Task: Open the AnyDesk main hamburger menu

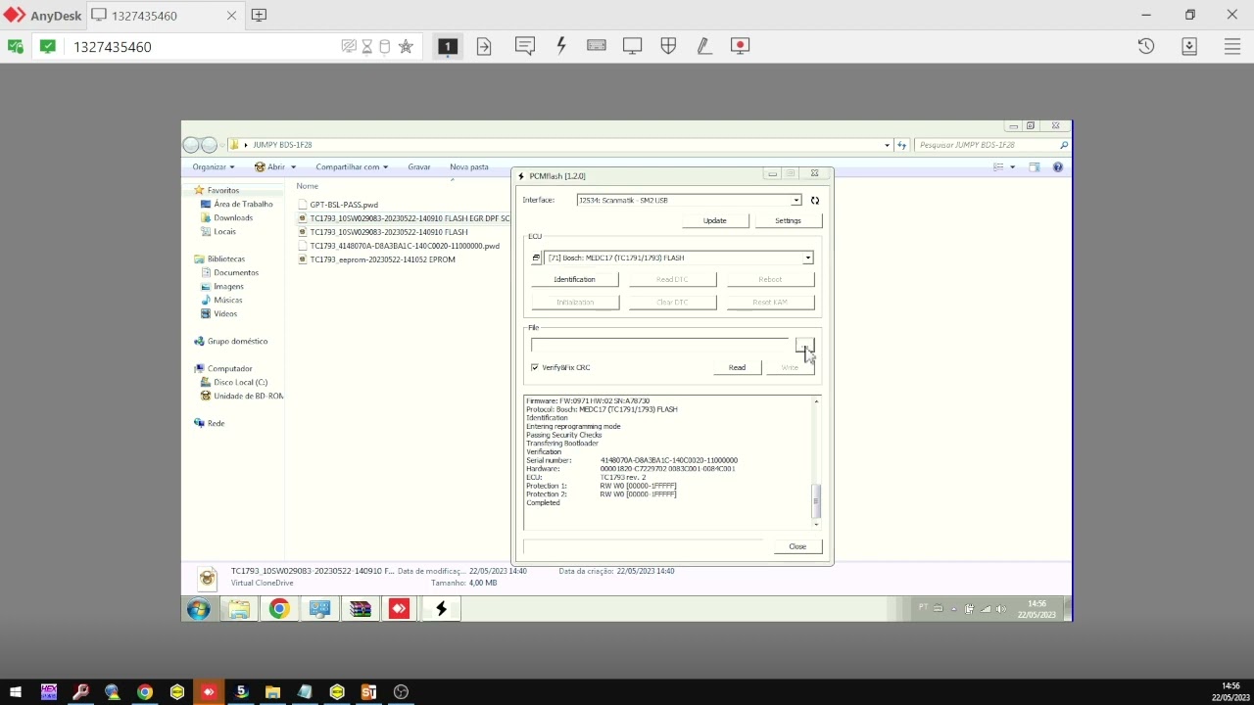Action: pos(1232,46)
